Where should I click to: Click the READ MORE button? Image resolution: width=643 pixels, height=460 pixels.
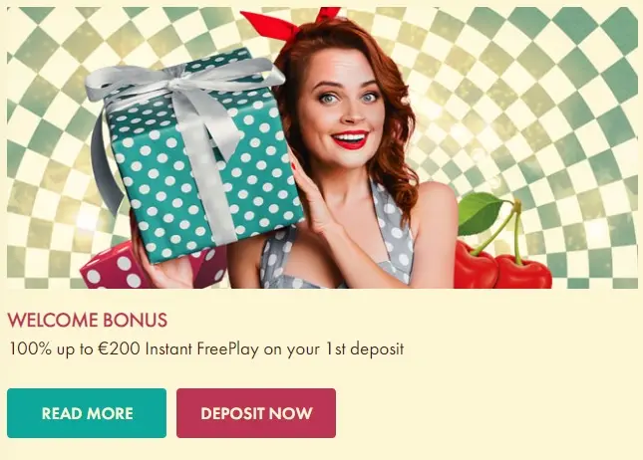pos(87,413)
